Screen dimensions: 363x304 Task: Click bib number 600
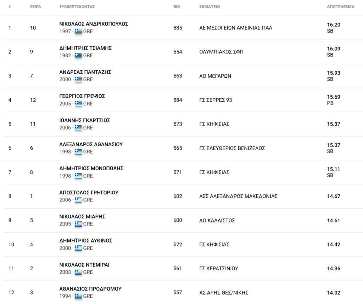click(178, 220)
